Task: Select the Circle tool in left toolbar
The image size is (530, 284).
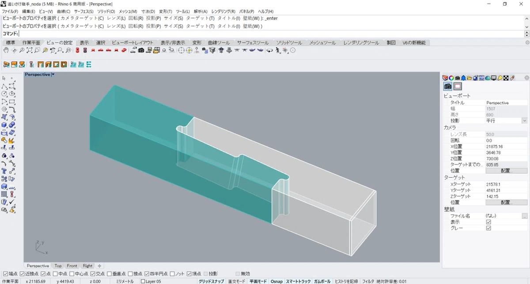Action: click(4, 94)
